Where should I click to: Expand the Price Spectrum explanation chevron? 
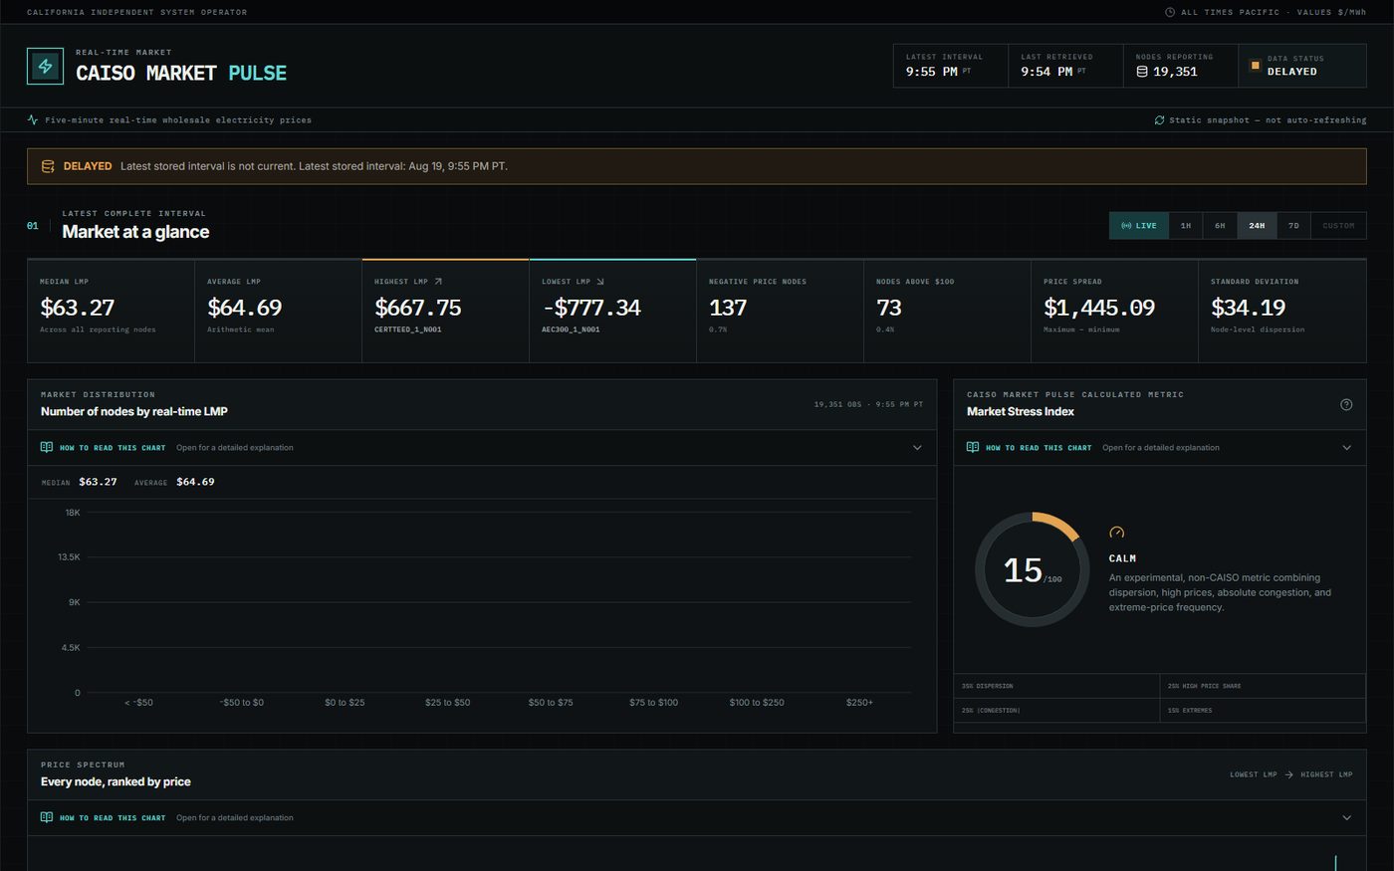(x=1346, y=817)
